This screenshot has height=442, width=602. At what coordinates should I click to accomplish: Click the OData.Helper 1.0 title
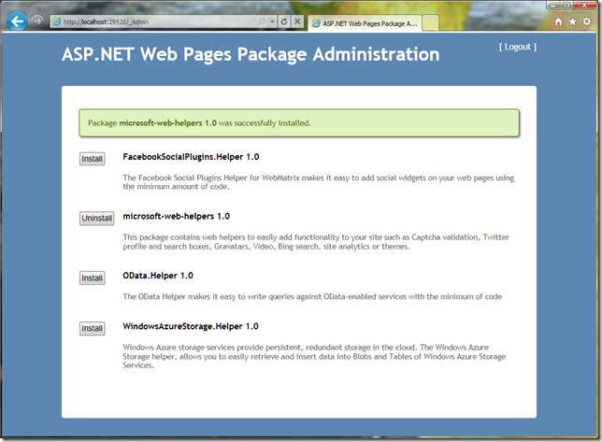click(x=158, y=276)
